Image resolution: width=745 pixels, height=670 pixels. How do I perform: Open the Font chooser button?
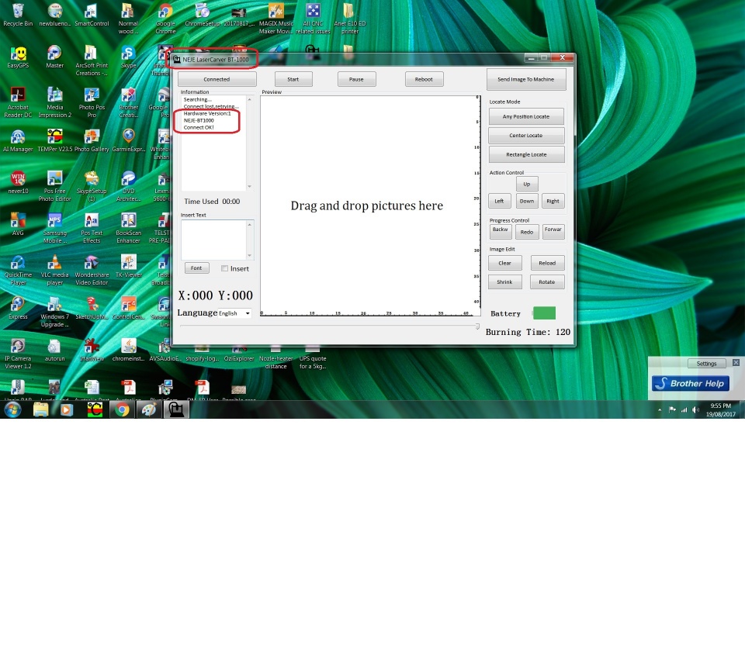196,268
